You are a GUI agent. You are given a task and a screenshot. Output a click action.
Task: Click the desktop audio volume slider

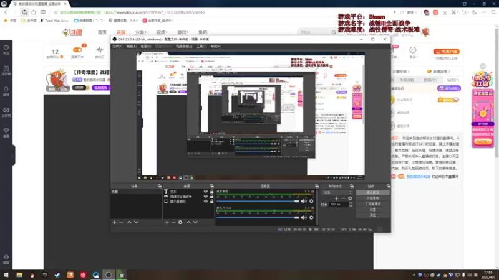pos(258,201)
